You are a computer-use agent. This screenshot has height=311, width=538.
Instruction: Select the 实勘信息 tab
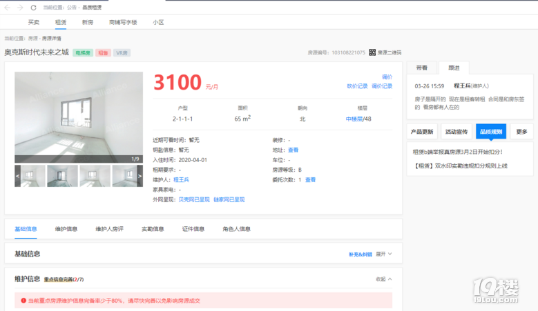click(x=152, y=229)
